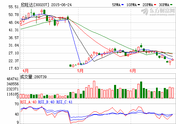The width and height of the screenshot is (176, 124).
Task: Click the RSI_B:40 indicator label
Action: click(46, 102)
